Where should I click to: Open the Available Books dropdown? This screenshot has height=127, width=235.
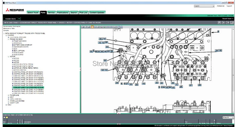(x=12, y=19)
